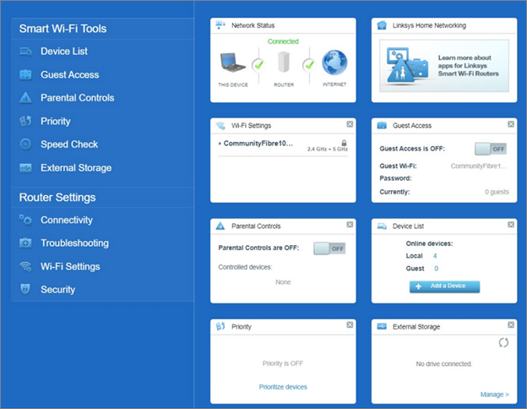The height and width of the screenshot is (409, 527).
Task: Click the Priority widget header icon
Action: [x=220, y=326]
